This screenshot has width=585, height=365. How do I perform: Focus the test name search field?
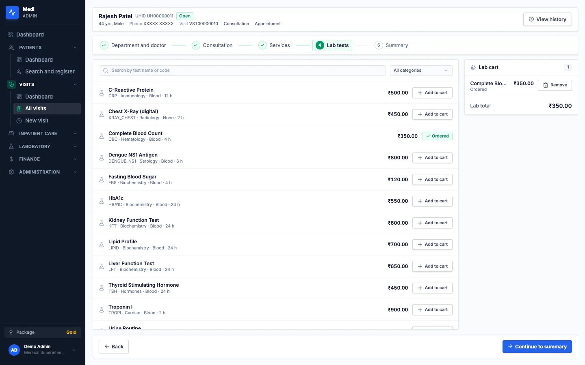click(242, 71)
